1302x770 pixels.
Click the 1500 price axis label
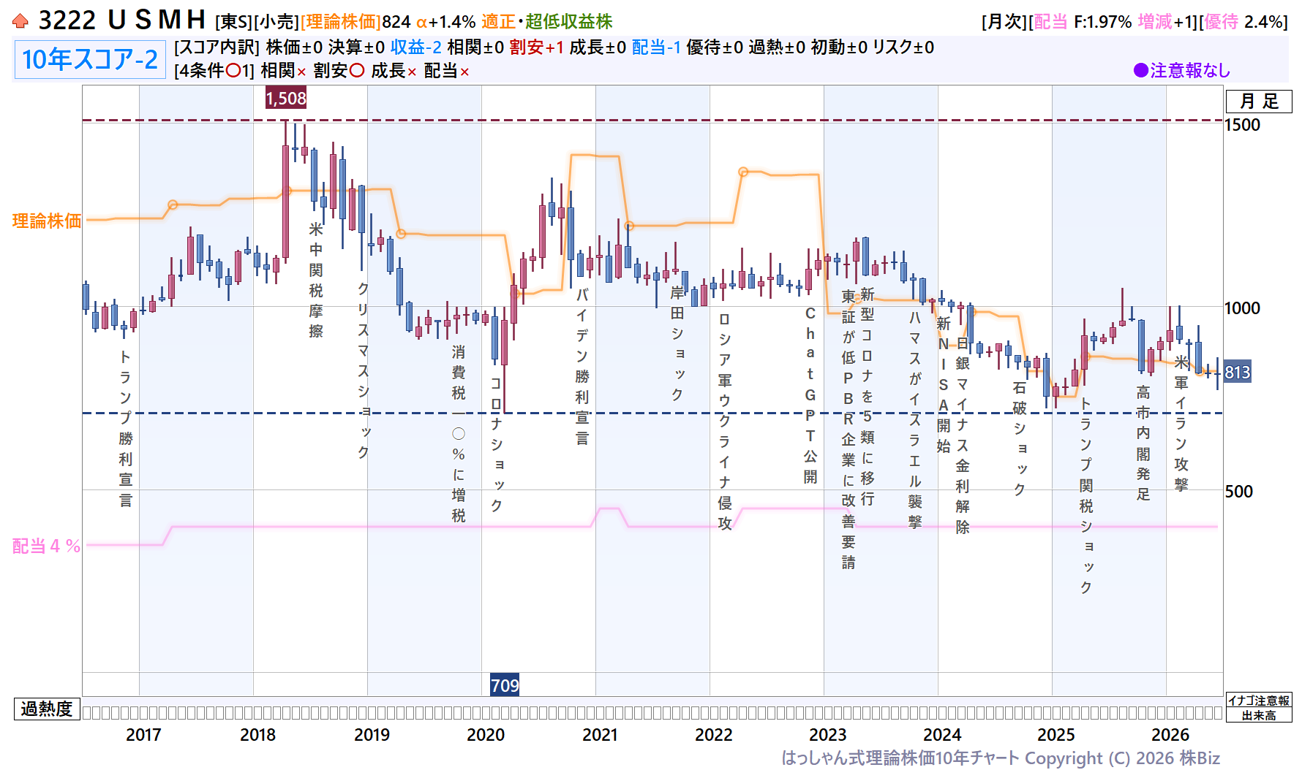[x=1243, y=125]
